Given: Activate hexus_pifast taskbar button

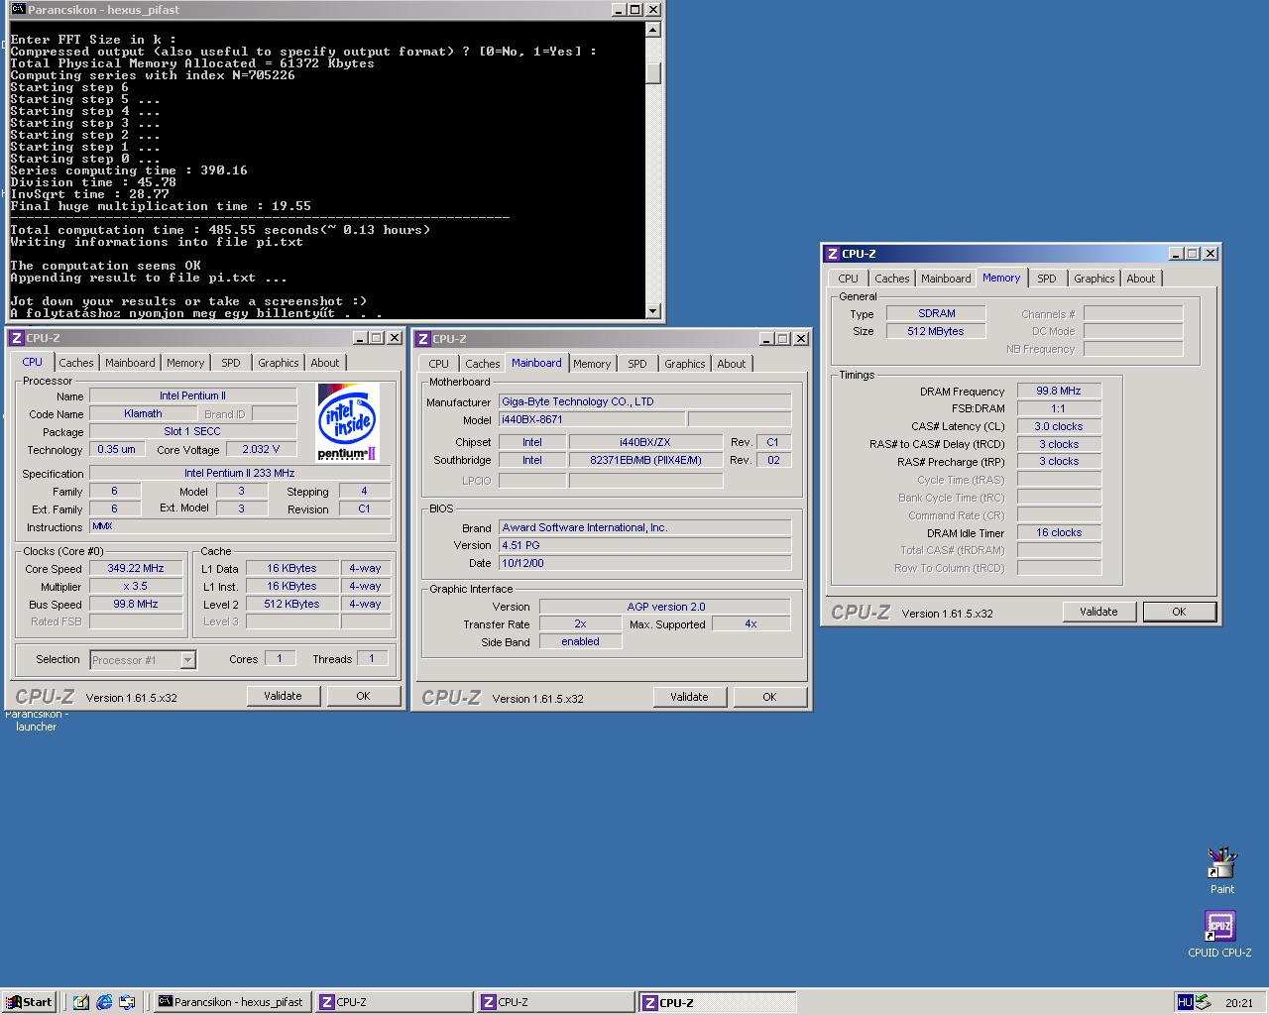Looking at the screenshot, I should coord(233,1002).
